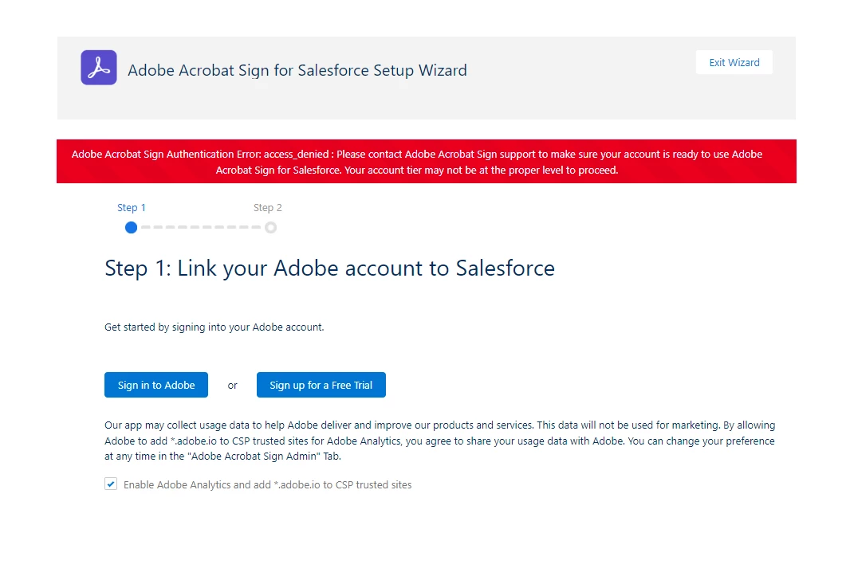The height and width of the screenshot is (580, 842).
Task: Select the Step 1 label
Action: (132, 208)
